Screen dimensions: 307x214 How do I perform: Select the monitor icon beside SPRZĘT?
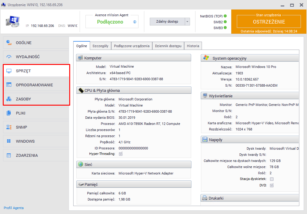[x=9, y=71]
